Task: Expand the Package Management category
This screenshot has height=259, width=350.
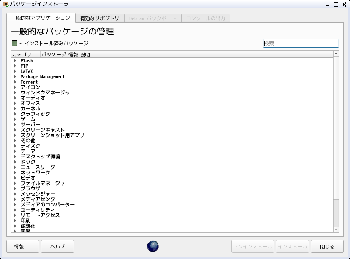Action: tap(15, 77)
